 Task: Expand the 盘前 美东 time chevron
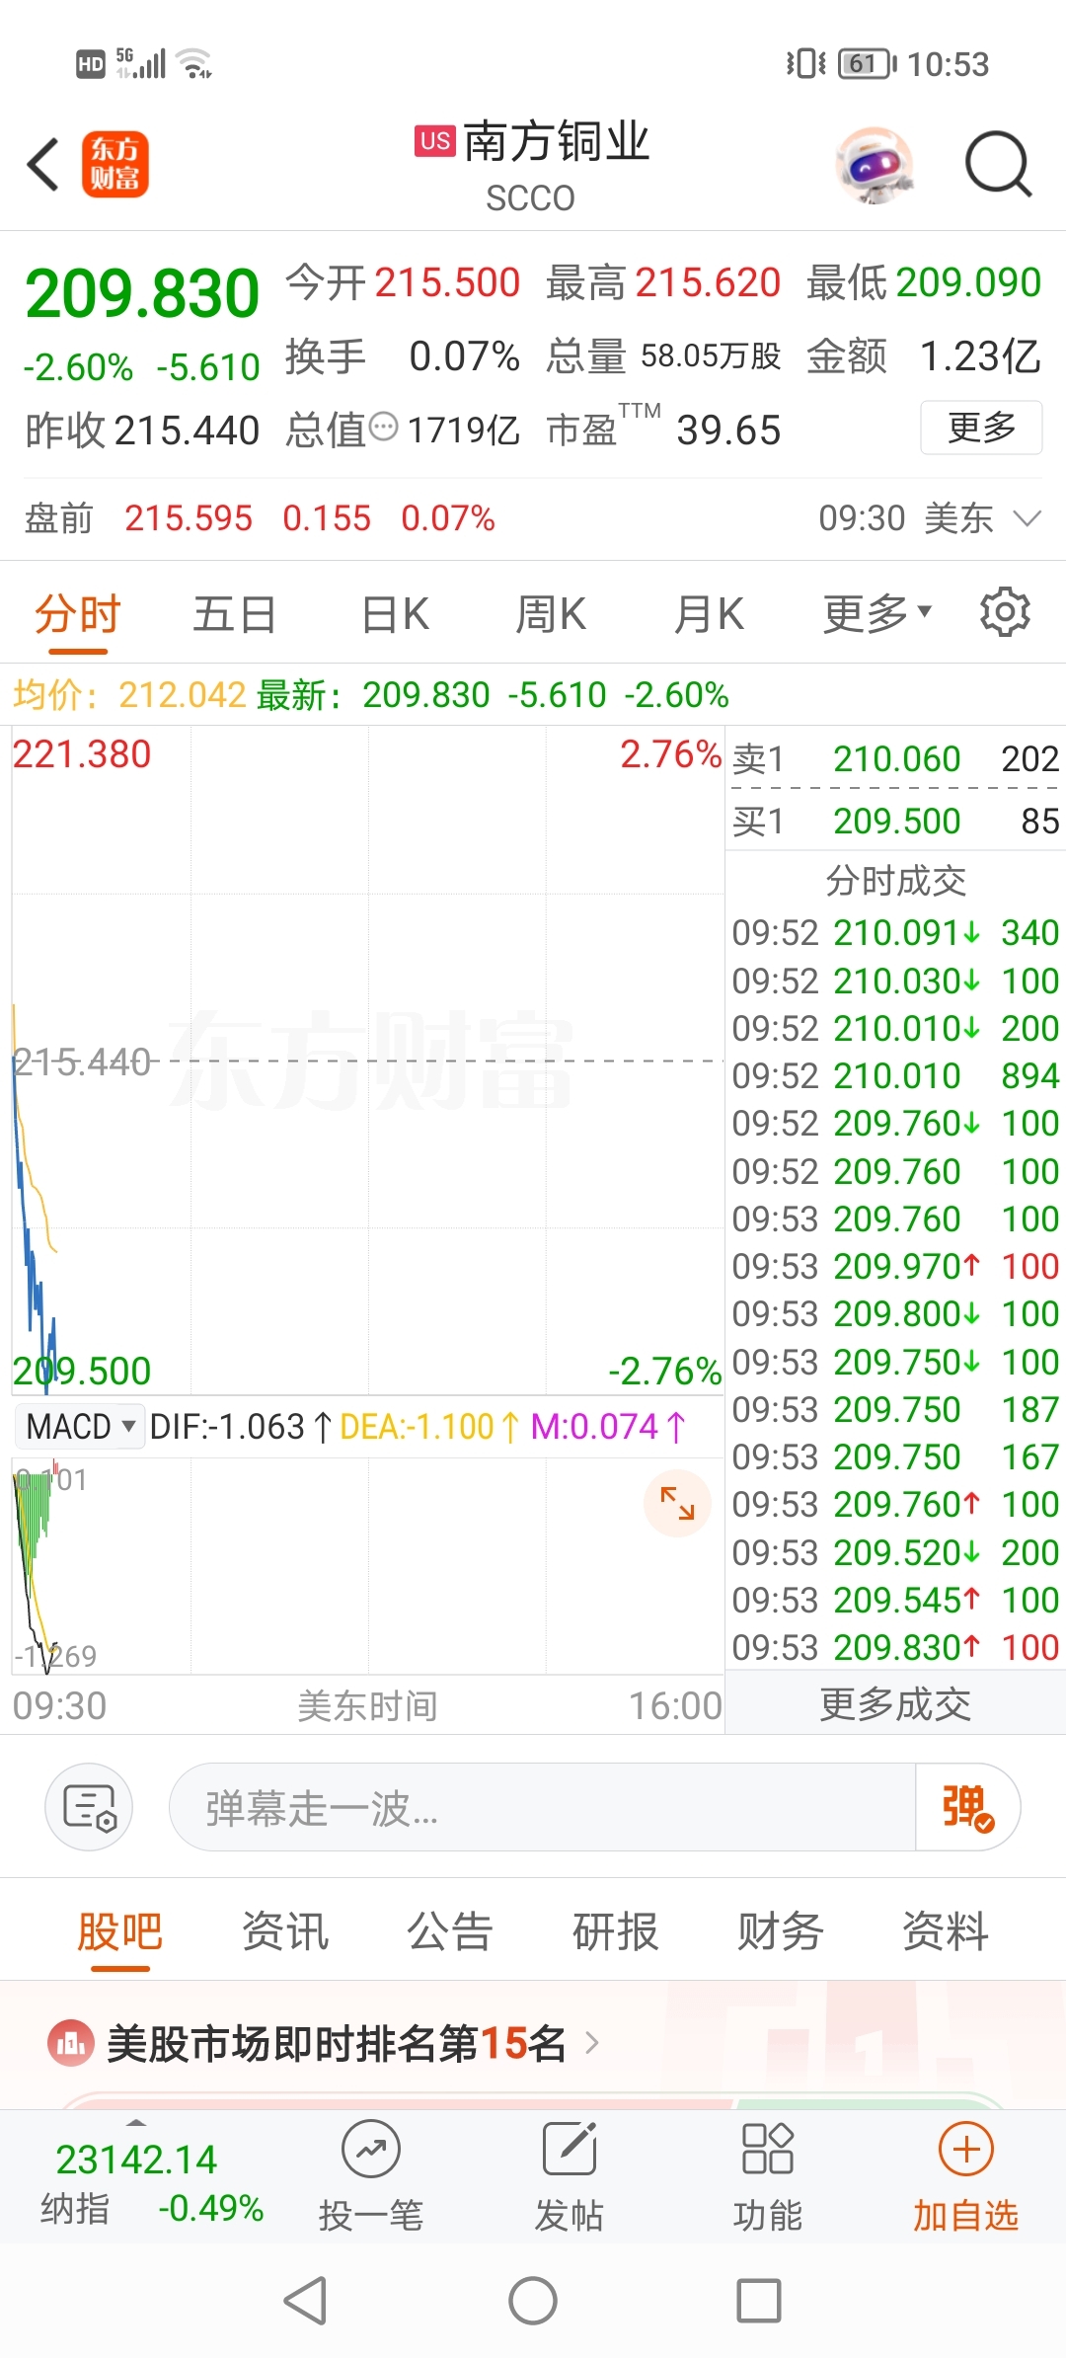coord(1028,518)
